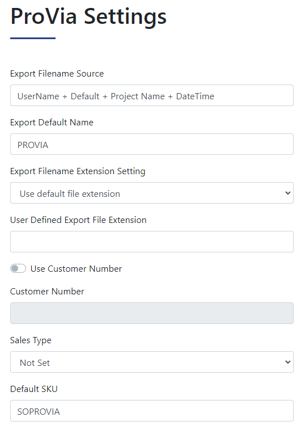Click the 'Sales Type' label
The width and height of the screenshot is (305, 430).
click(x=31, y=340)
